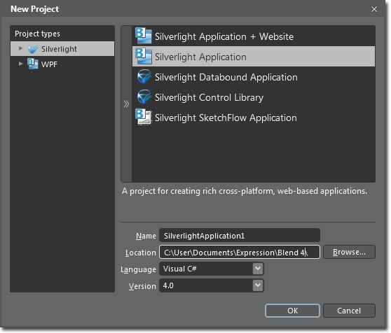391x333 pixels.
Task: Click the 4.0 version value
Action: [168, 285]
